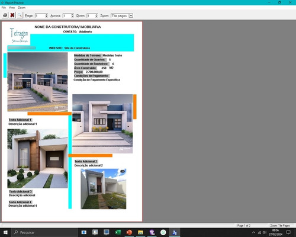
Task: Click the 'Área Construída:' label
Action: pyautogui.click(x=85, y=68)
